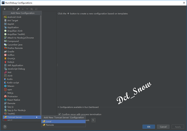Choose Kotlin script entry
187x131 pixels.
click(x=22, y=83)
